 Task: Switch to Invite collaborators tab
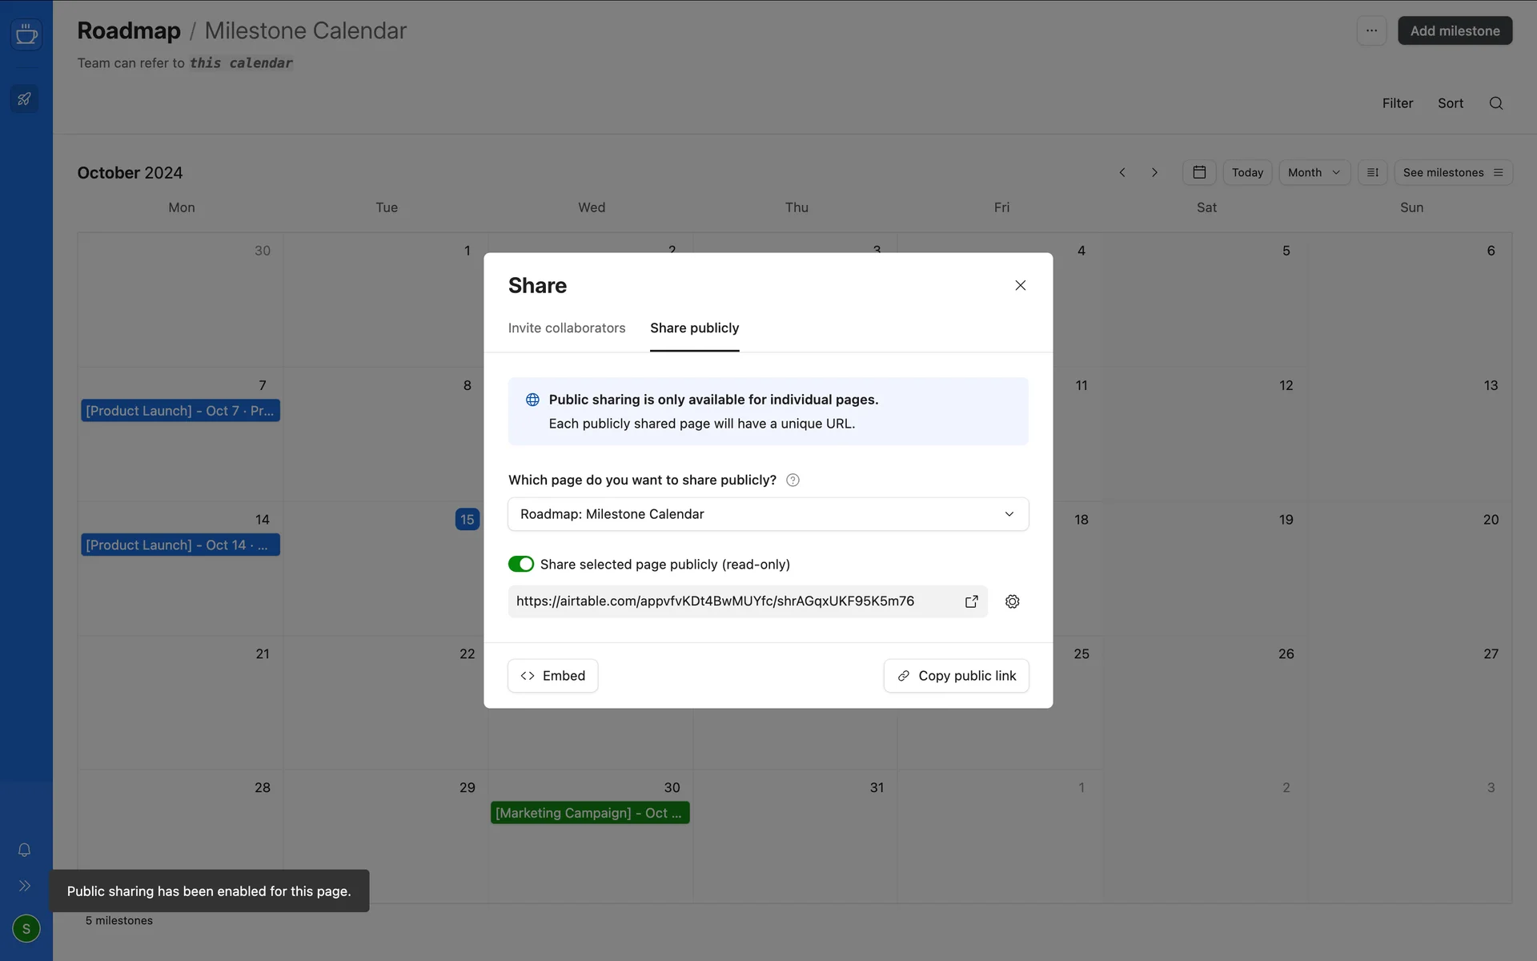click(x=566, y=328)
